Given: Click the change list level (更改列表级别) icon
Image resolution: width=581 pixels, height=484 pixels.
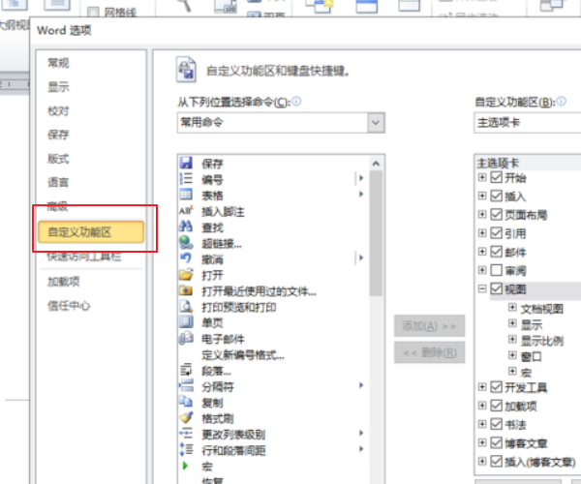Looking at the screenshot, I should (186, 433).
